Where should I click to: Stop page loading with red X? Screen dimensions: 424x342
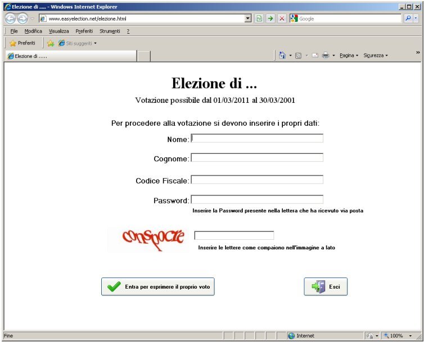point(282,19)
